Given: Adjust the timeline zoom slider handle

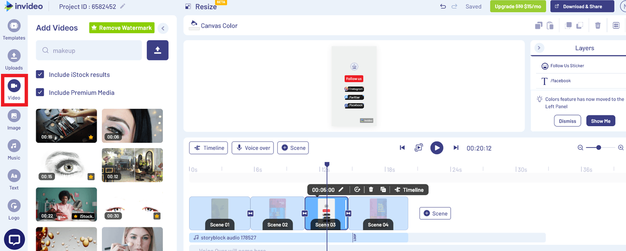Looking at the screenshot, I should tap(599, 148).
